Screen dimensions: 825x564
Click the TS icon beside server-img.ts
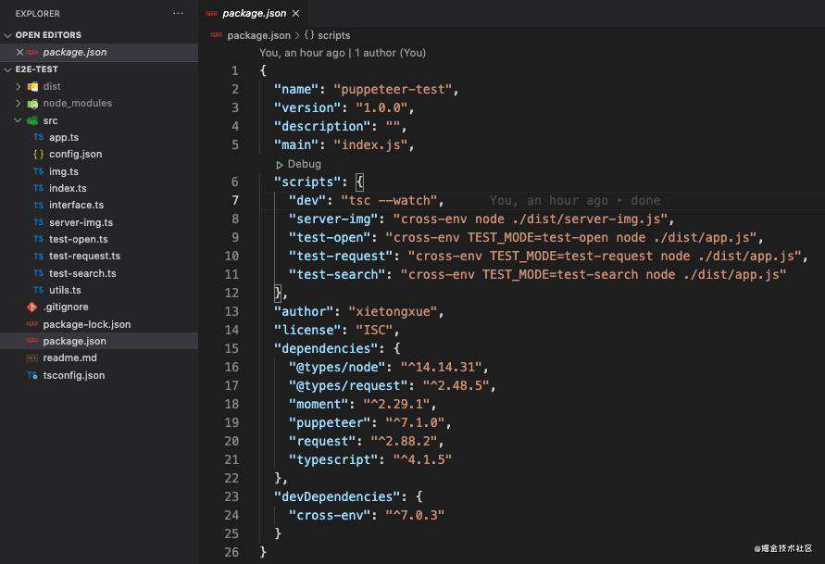tap(38, 222)
